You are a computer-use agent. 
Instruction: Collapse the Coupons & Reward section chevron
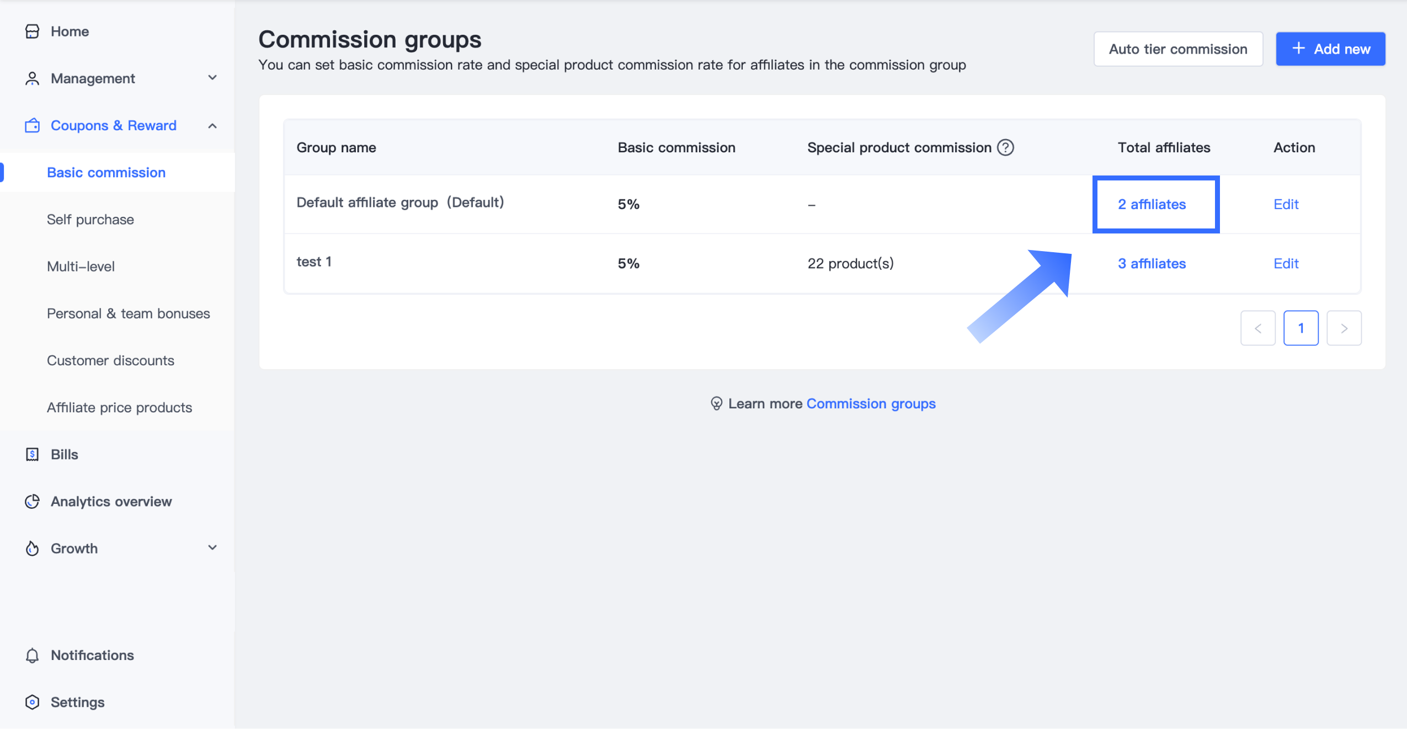coord(212,126)
